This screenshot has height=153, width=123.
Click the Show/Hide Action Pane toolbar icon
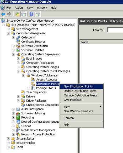38,14
